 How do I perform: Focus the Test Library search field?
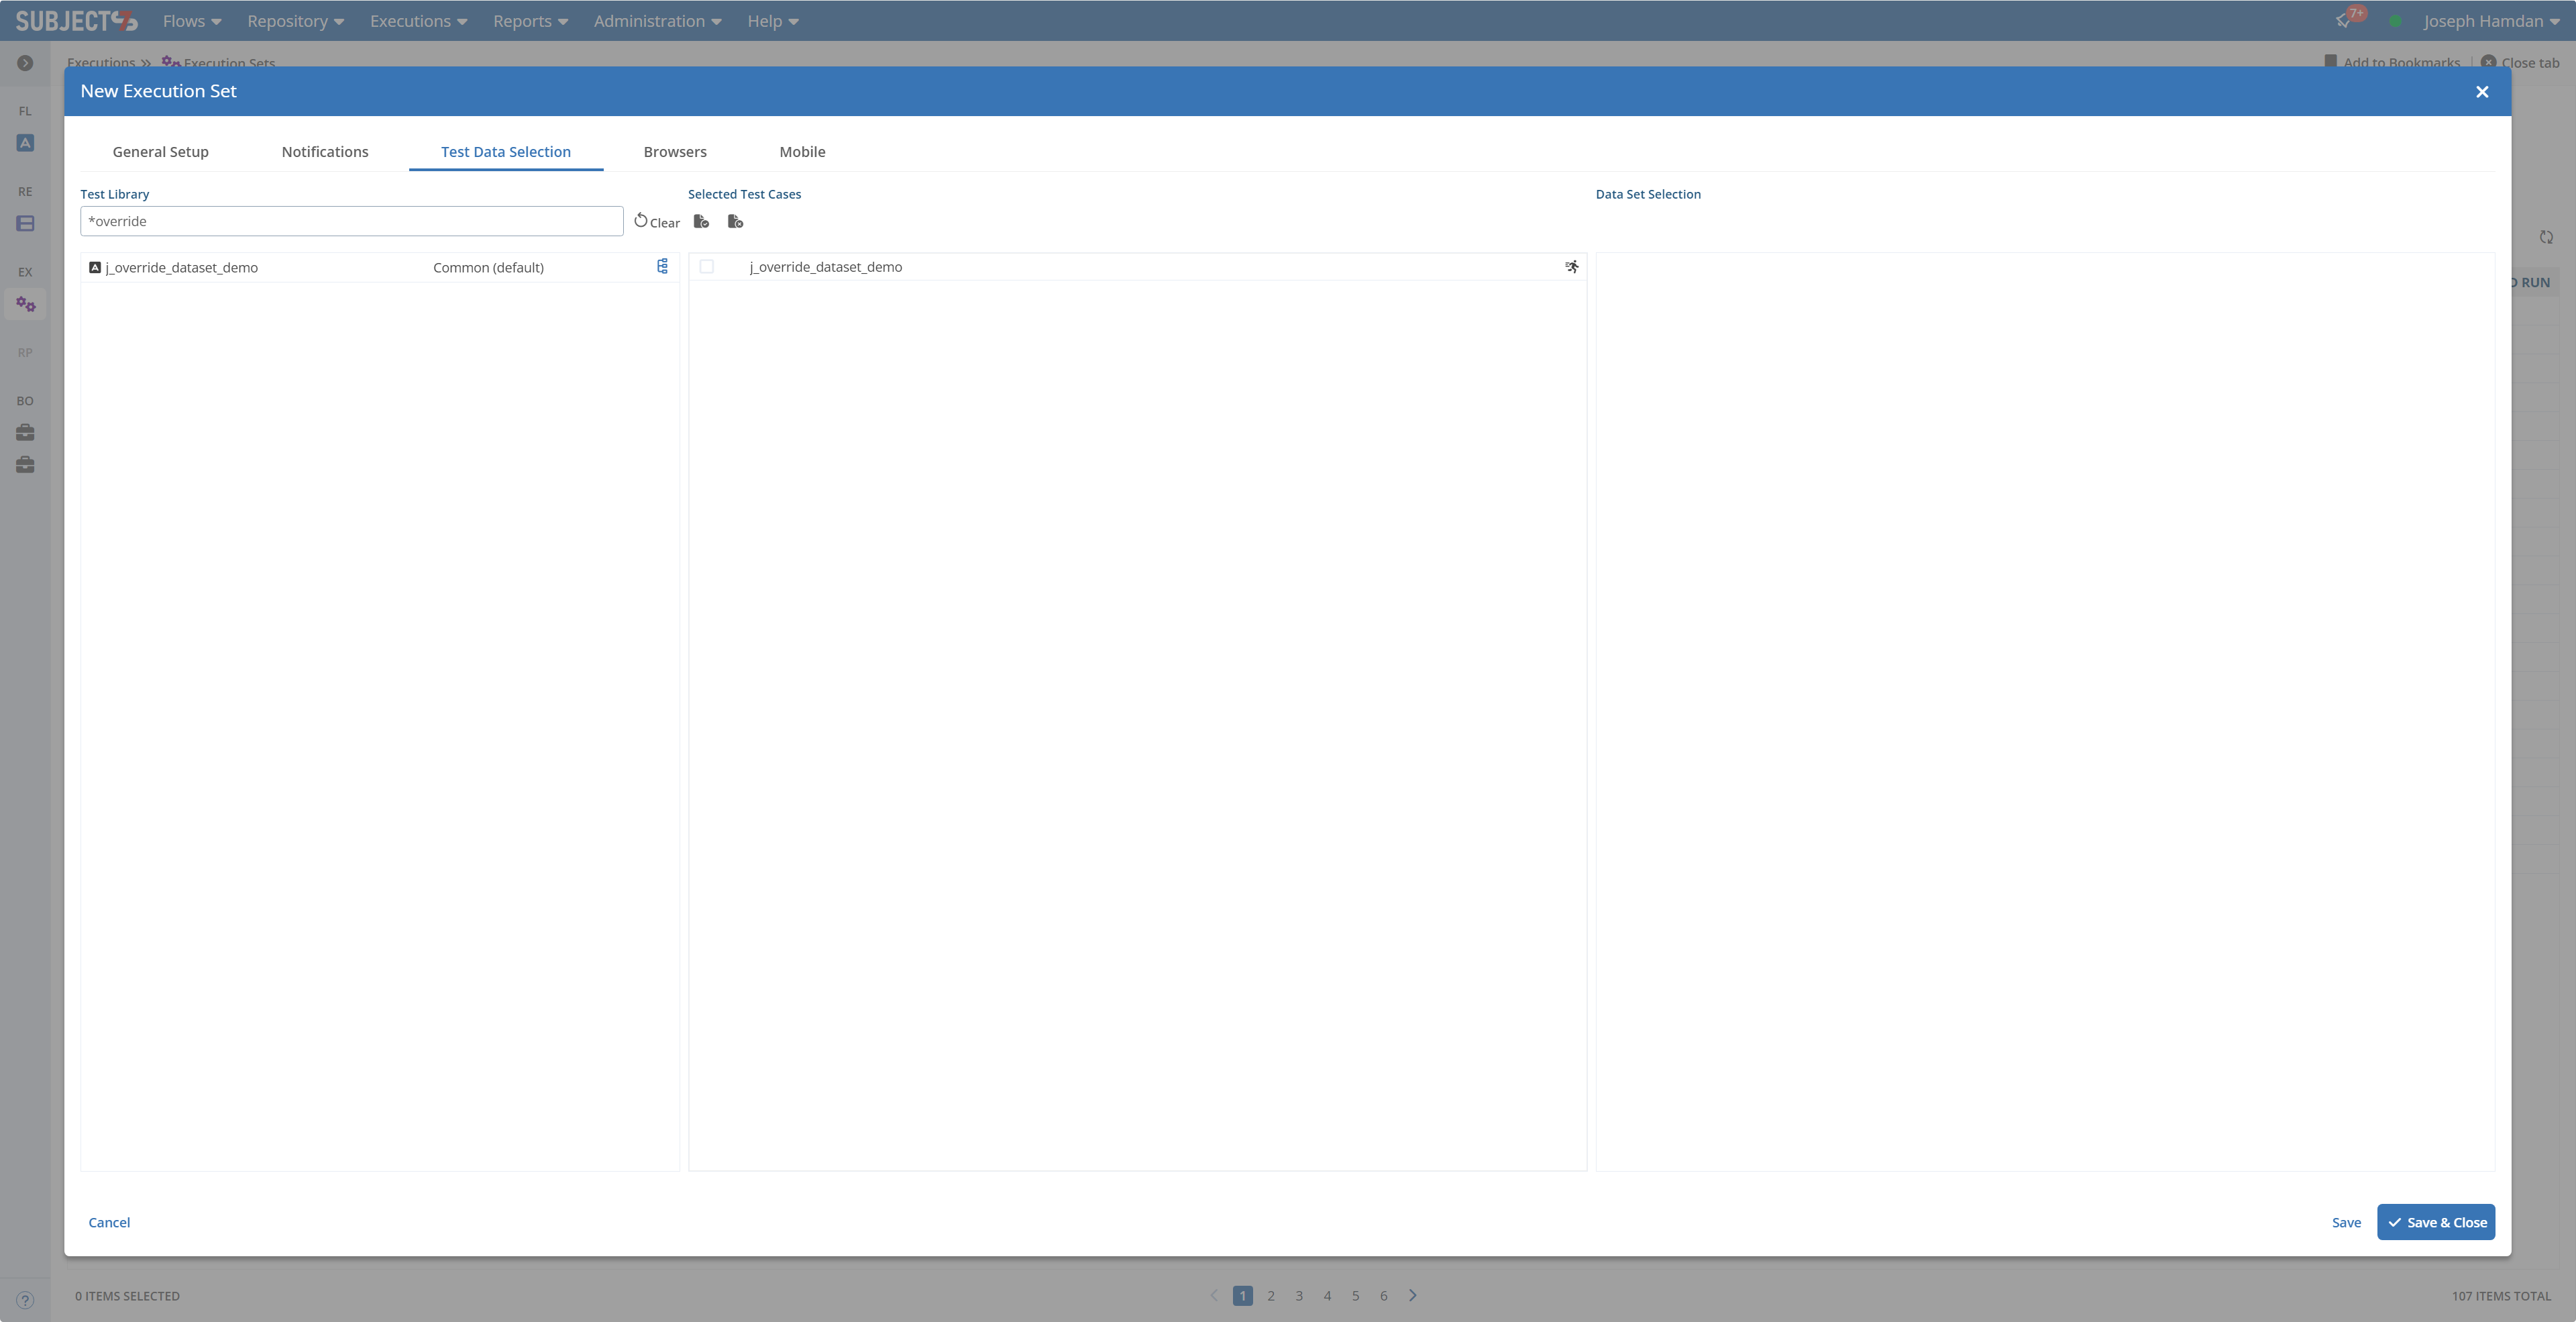tap(352, 221)
